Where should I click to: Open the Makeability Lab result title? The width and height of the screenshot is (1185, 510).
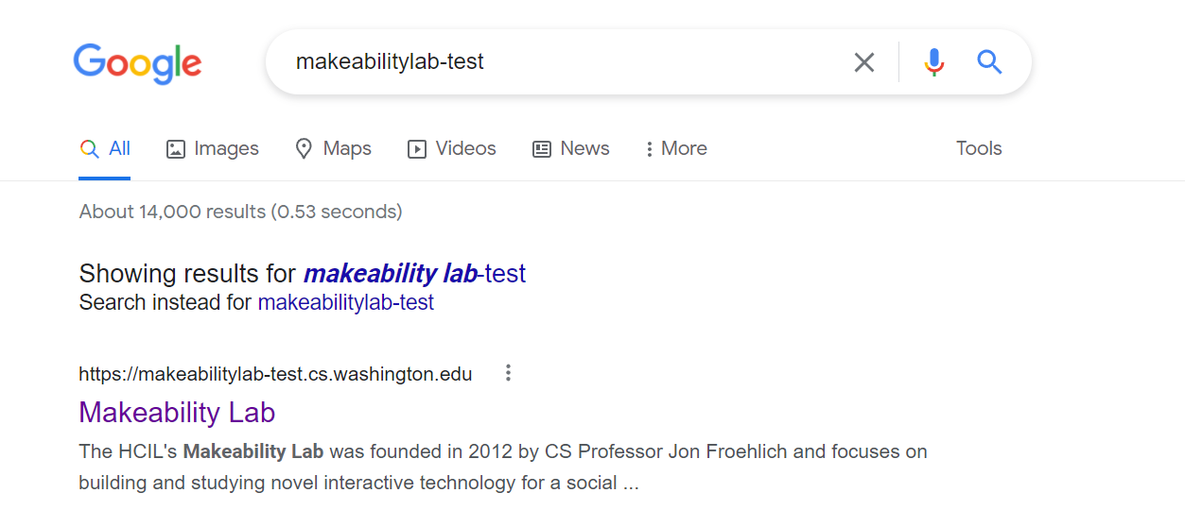(177, 413)
